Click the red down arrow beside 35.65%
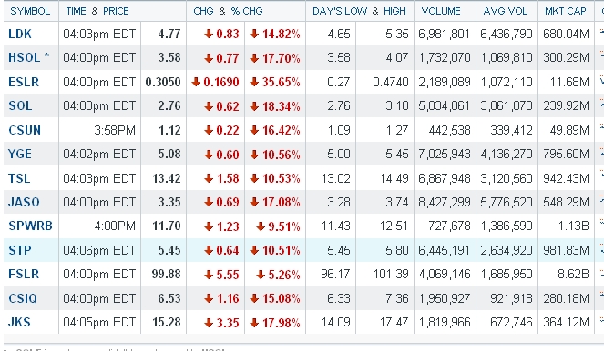Viewport: 604px width, 351px height. pos(254,82)
